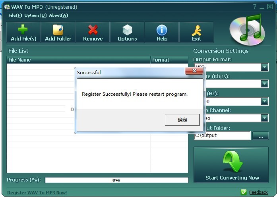Expand the Output Format dropdown arrow
The height and width of the screenshot is (197, 277).
pos(265,67)
